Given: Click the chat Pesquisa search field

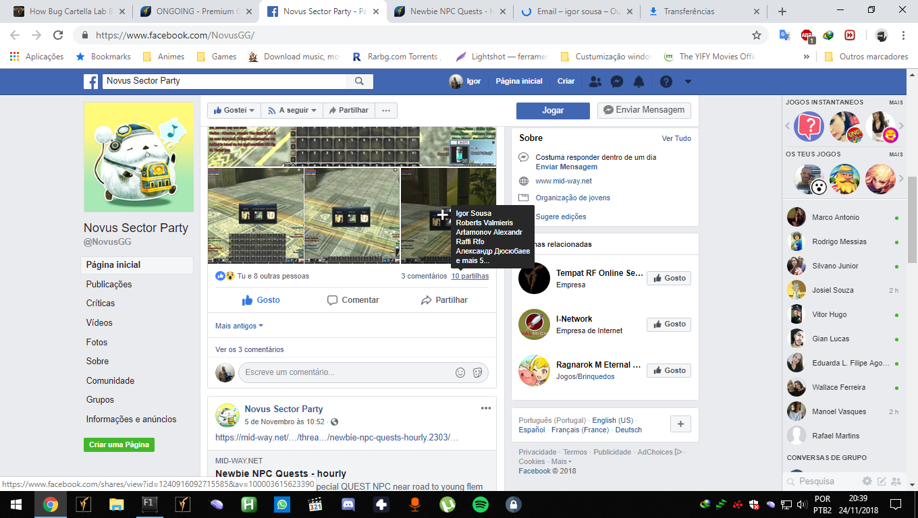Looking at the screenshot, I should (x=822, y=482).
